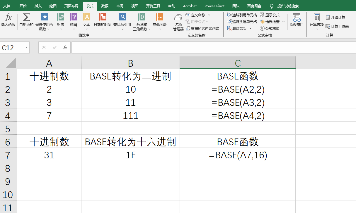Select row 10 header

click(x=8, y=194)
